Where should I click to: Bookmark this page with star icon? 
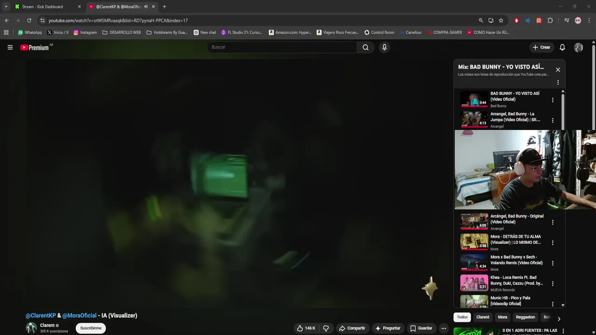[x=501, y=20]
